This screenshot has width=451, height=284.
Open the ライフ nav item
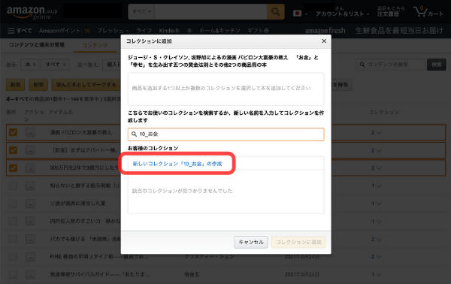(x=144, y=31)
